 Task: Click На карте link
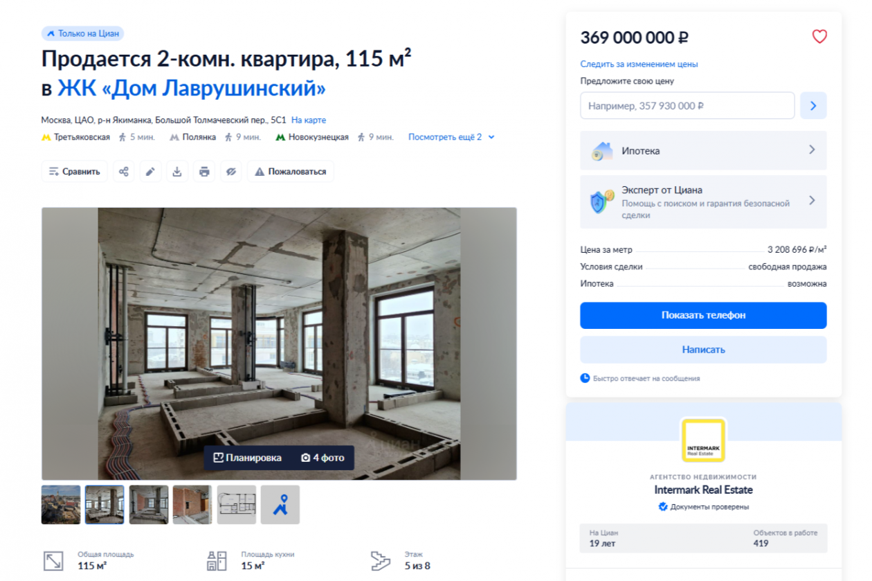point(309,120)
